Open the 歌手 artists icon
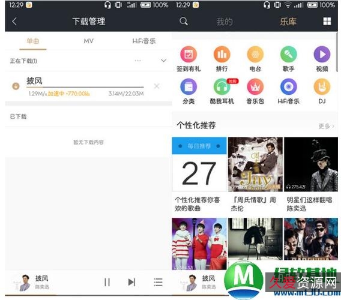This screenshot has width=341, height=300. (x=289, y=55)
